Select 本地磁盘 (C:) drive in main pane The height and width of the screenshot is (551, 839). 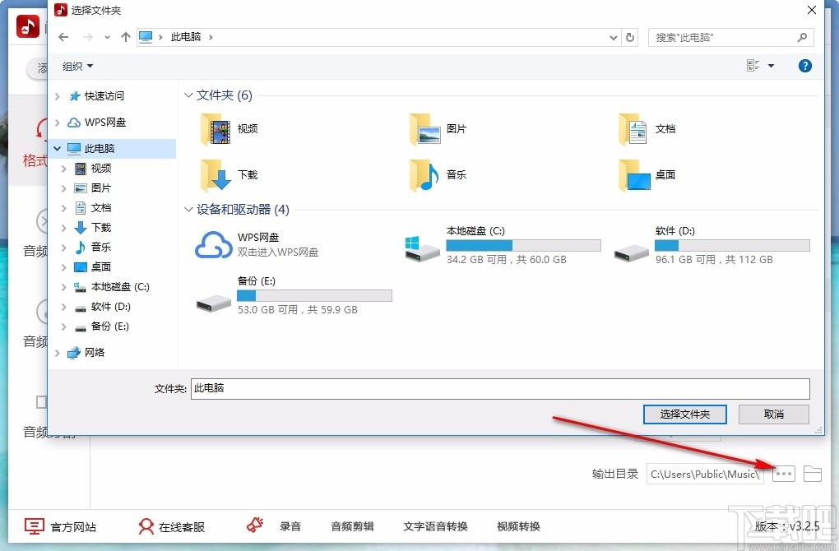pos(503,245)
